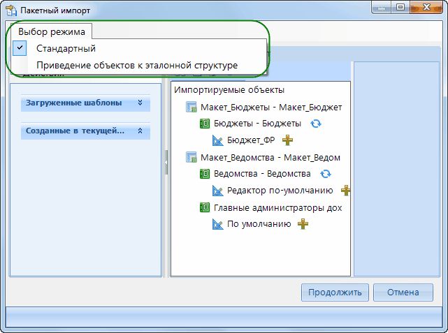Click the Макет_Бюджеты layout icon
Screen dimensions: 448x333
[192, 107]
